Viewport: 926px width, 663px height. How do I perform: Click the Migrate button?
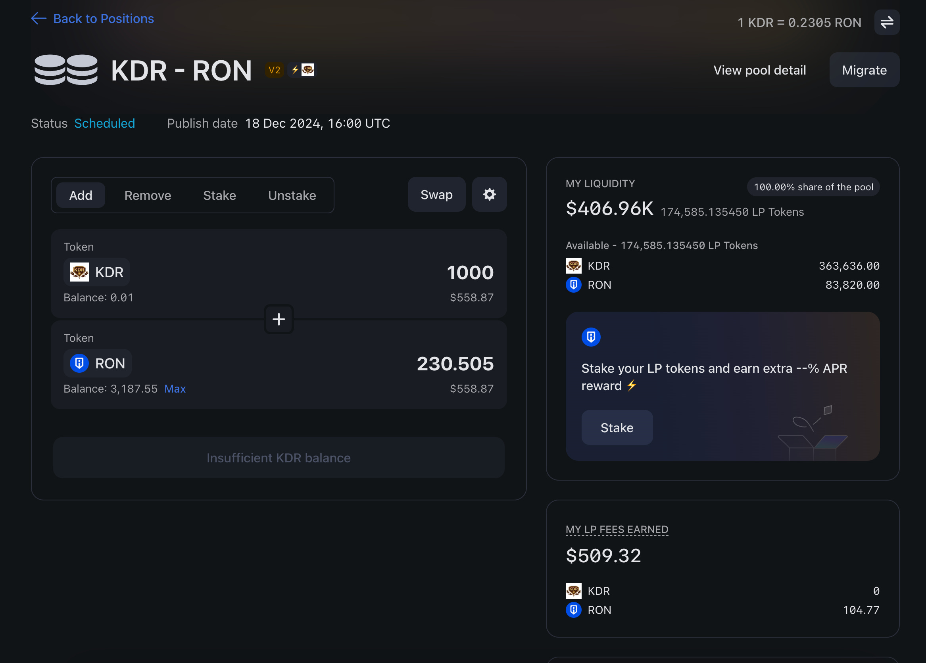click(x=865, y=70)
